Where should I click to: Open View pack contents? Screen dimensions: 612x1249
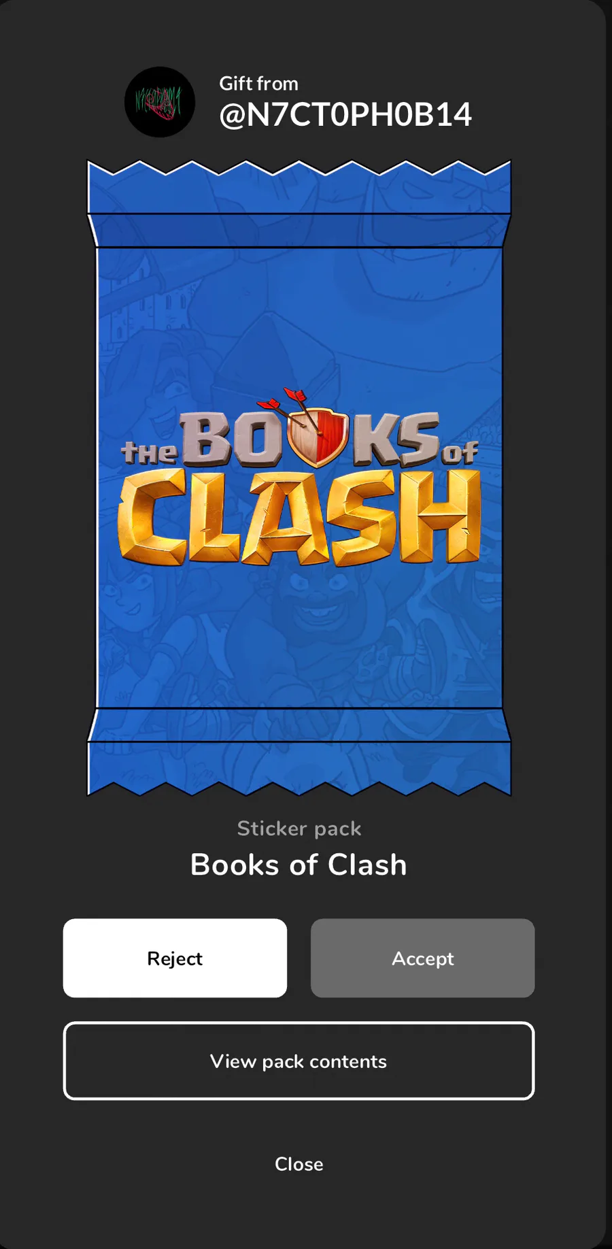[299, 1061]
